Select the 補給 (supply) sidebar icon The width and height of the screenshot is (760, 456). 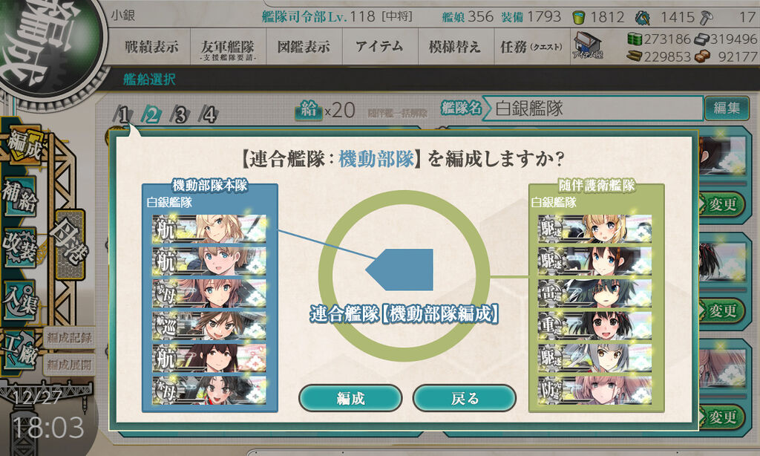(20, 196)
